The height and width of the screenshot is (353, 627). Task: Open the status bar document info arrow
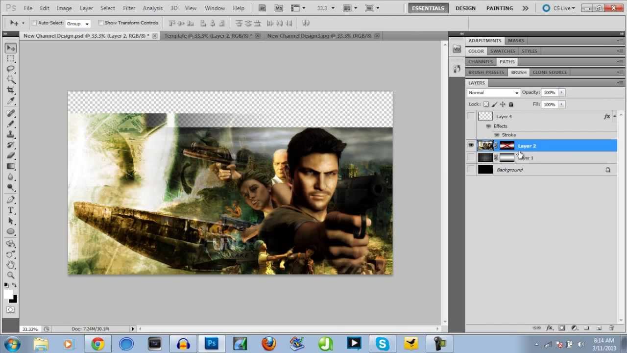click(133, 329)
